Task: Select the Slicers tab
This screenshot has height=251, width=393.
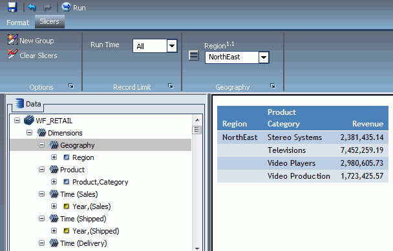Action: [x=49, y=21]
